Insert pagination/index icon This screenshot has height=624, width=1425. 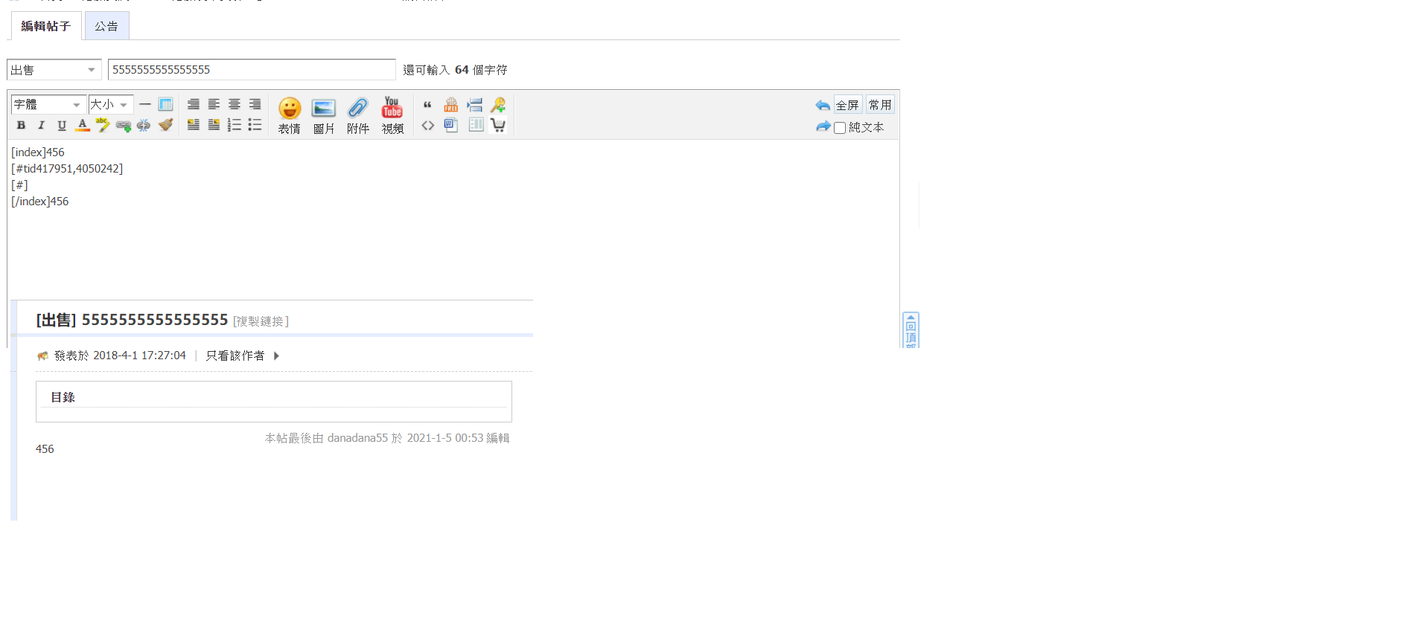click(475, 104)
